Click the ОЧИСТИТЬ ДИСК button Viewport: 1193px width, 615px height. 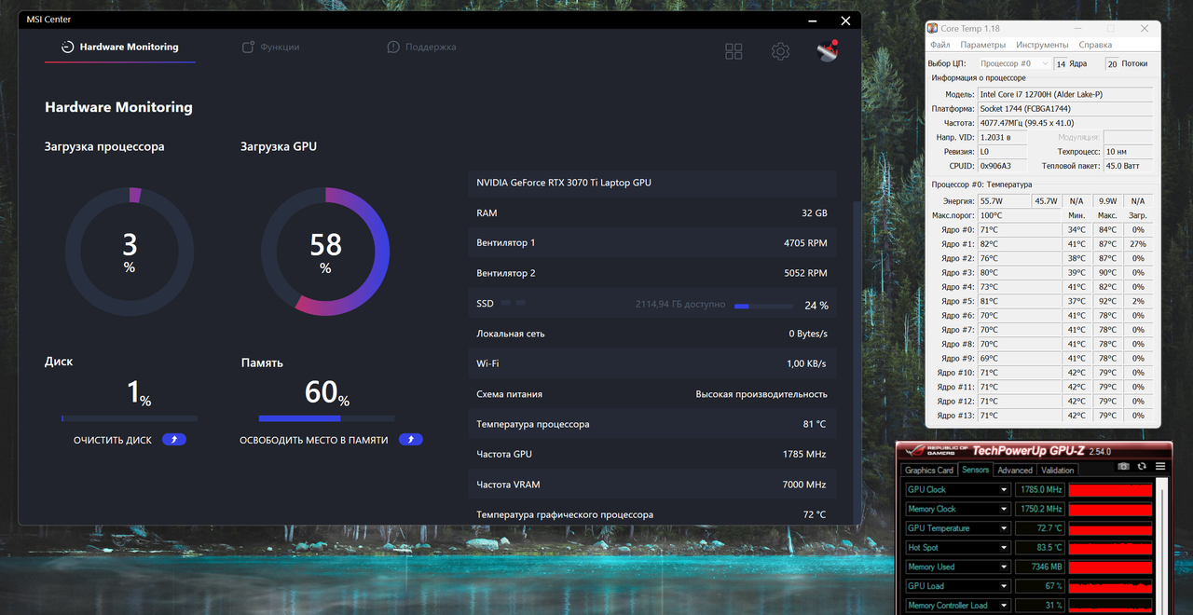[113, 440]
